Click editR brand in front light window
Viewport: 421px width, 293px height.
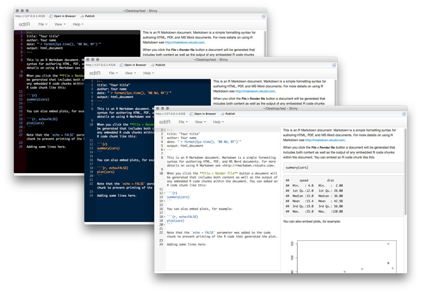point(165,122)
